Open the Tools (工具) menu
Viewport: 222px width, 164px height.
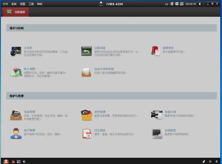31,4
